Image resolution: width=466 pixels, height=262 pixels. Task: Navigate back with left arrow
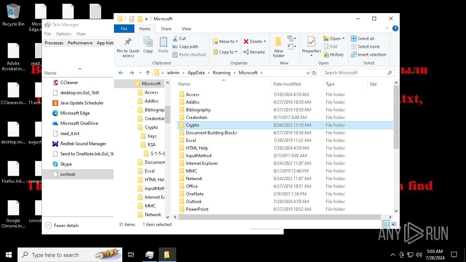coord(121,73)
